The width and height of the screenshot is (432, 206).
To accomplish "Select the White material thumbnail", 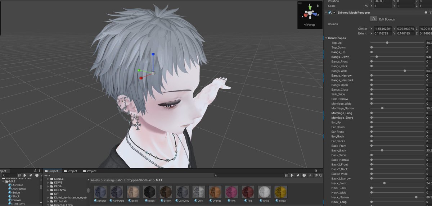I will coord(264,192).
